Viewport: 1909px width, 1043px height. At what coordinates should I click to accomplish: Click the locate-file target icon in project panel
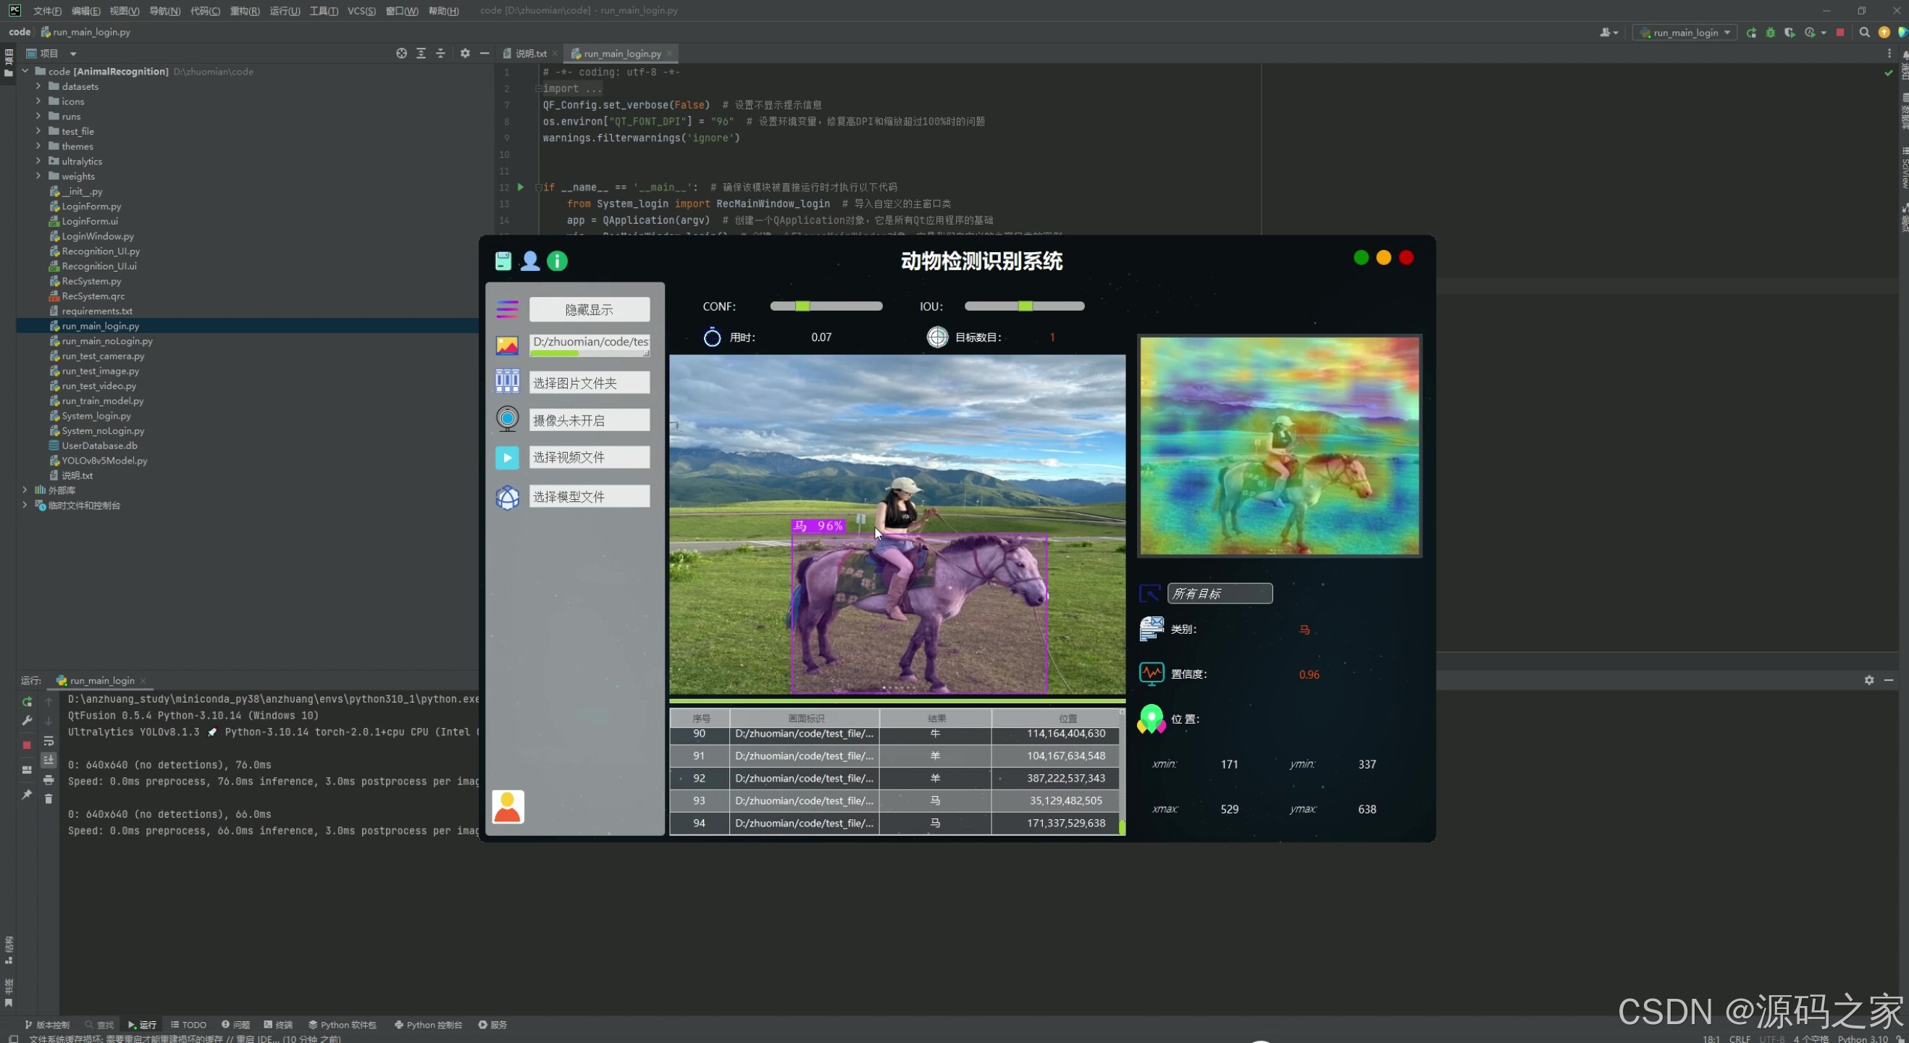point(402,54)
